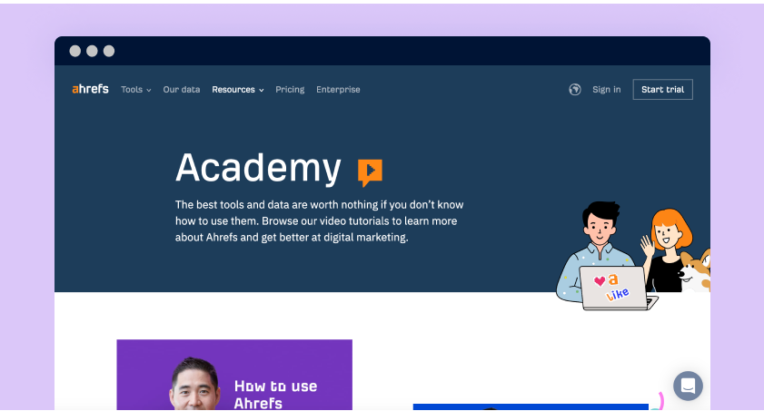Click the first gray window dot

pyautogui.click(x=75, y=51)
